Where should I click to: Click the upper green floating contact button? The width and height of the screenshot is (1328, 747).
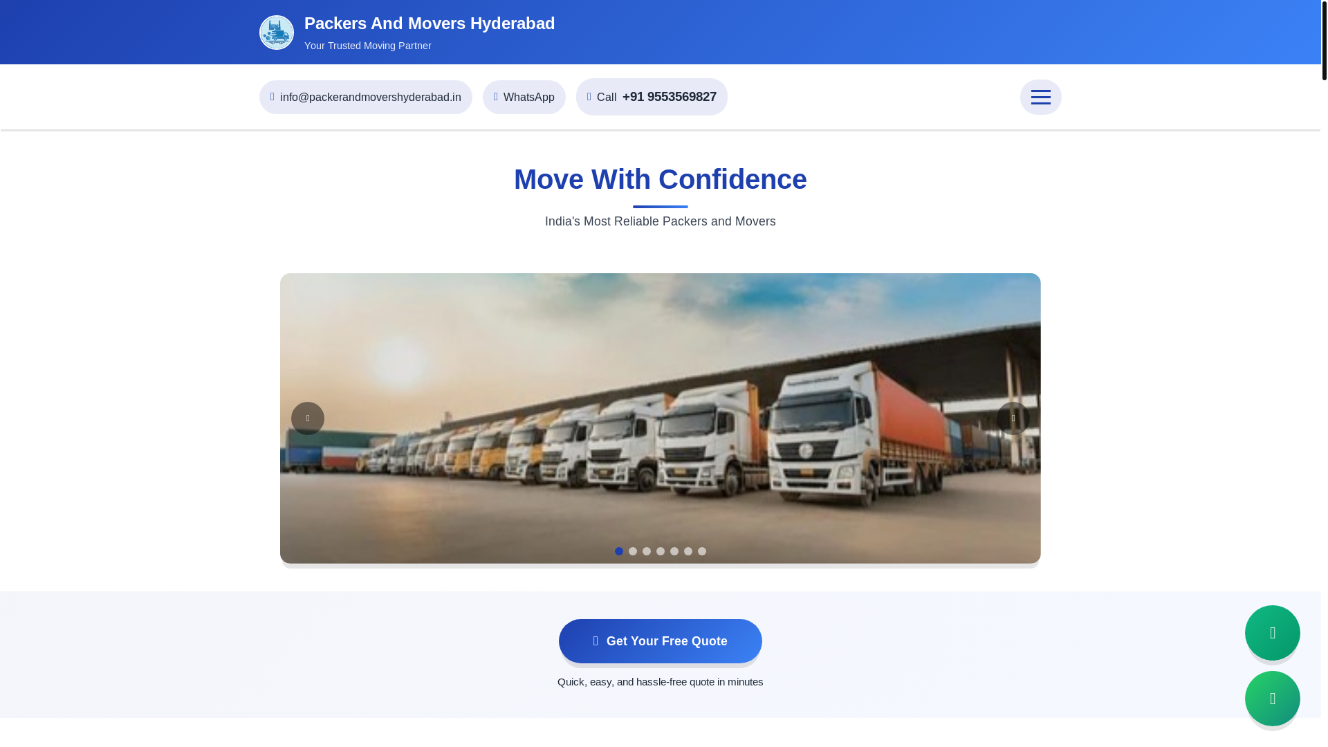[1273, 633]
